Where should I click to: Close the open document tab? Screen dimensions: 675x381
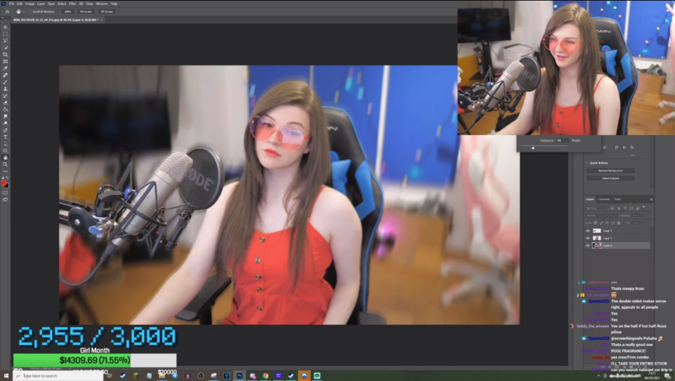tap(101, 20)
